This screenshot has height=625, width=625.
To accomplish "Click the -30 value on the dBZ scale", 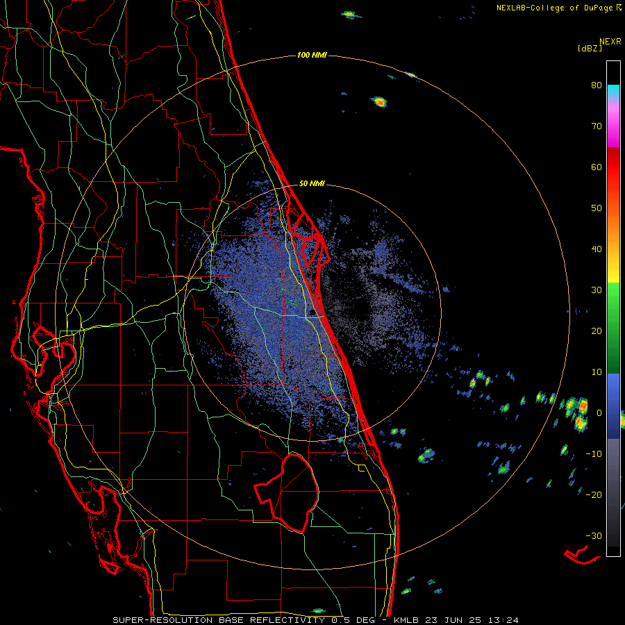I will point(594,535).
